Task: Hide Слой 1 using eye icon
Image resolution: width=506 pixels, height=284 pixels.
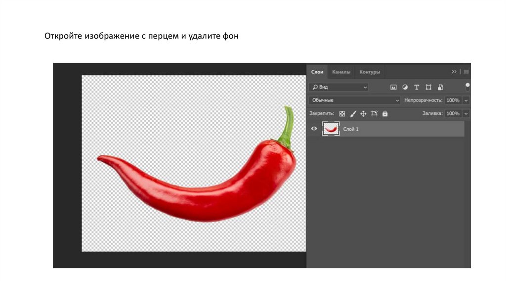Action: pos(314,129)
